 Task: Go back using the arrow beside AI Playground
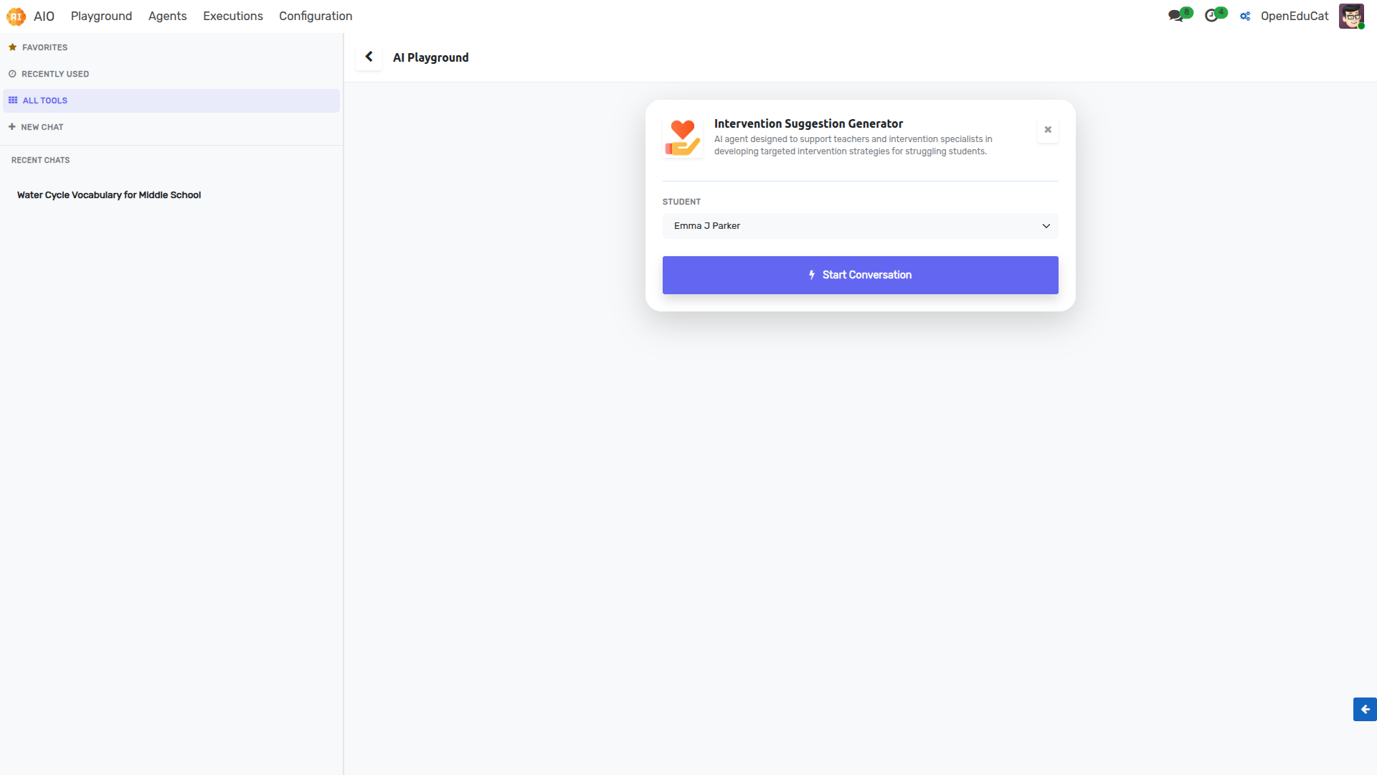369,57
